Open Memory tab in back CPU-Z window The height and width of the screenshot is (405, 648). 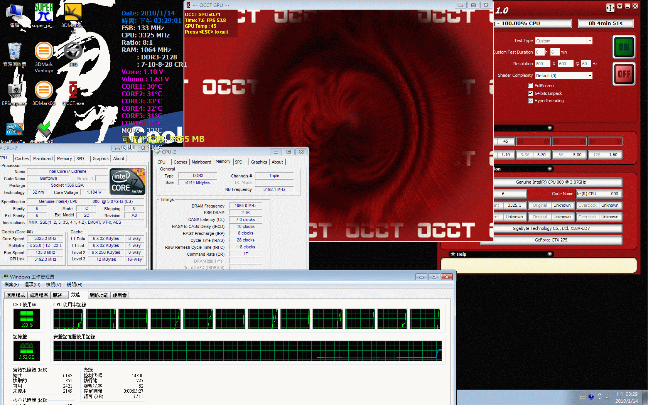[x=64, y=159]
